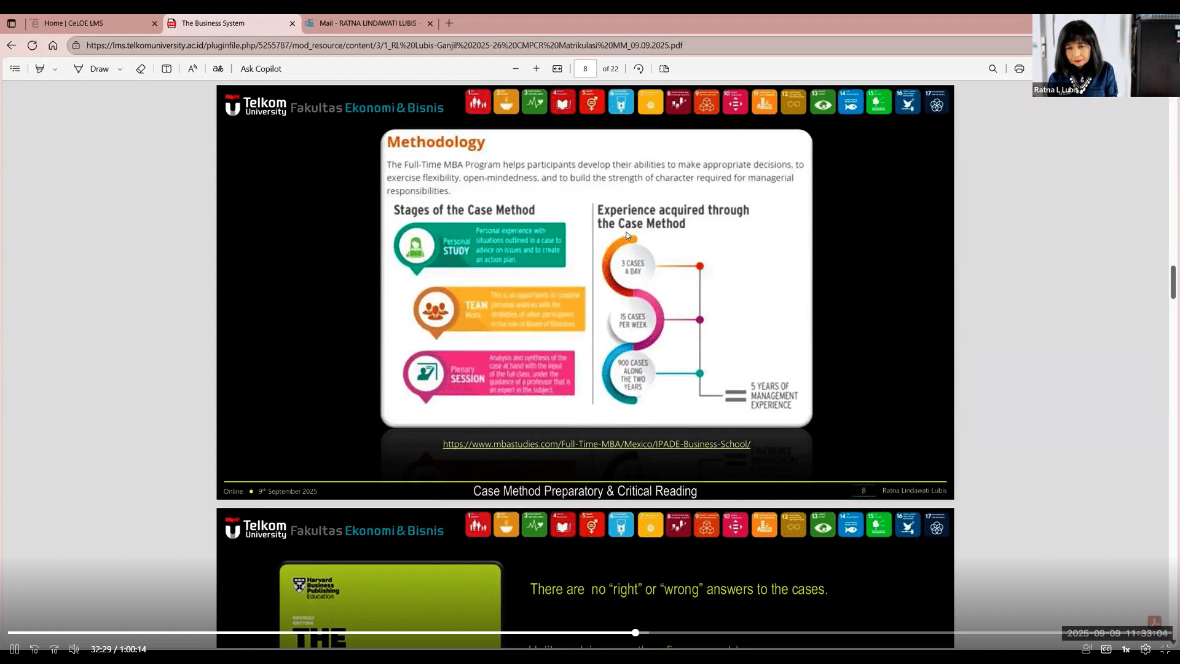Start Read aloud
This screenshot has width=1180, height=664.
point(192,69)
